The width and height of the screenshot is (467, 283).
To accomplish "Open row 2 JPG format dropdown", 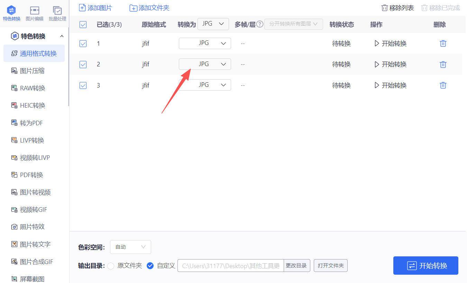I will [x=205, y=64].
